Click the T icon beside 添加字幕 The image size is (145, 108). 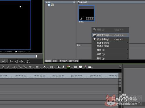tap(95, 39)
